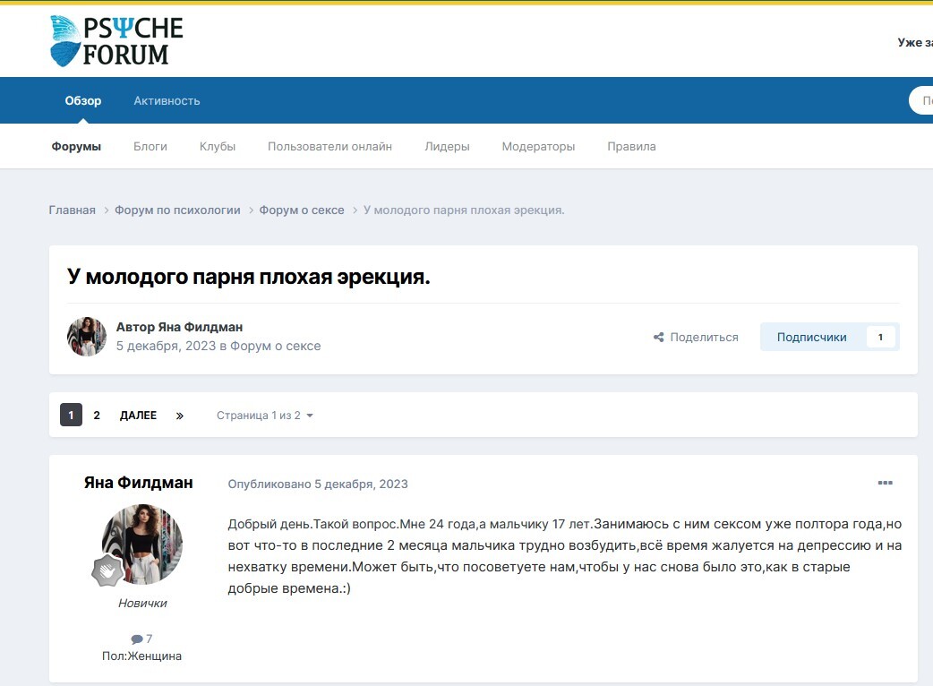This screenshot has width=933, height=686.
Task: Click small author avatar in thread header
Action: (x=87, y=337)
